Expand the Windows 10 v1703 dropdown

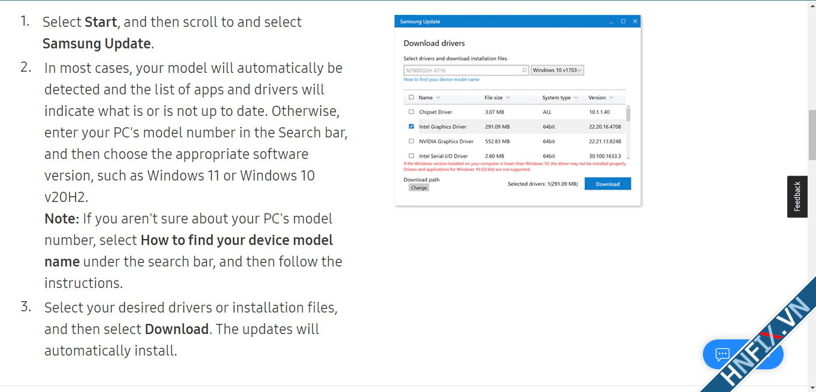pos(557,71)
